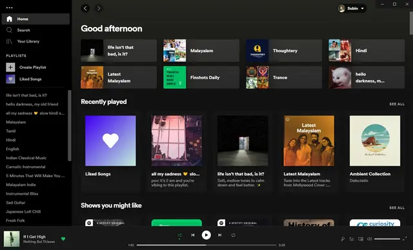Open the three-dot app menu
This screenshot has height=250, width=413.
[x=10, y=8]
